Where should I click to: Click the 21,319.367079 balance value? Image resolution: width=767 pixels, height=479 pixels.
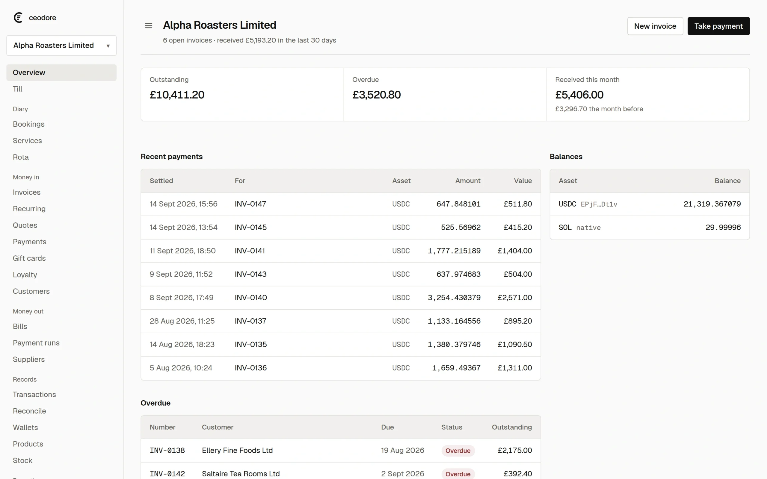pyautogui.click(x=712, y=204)
